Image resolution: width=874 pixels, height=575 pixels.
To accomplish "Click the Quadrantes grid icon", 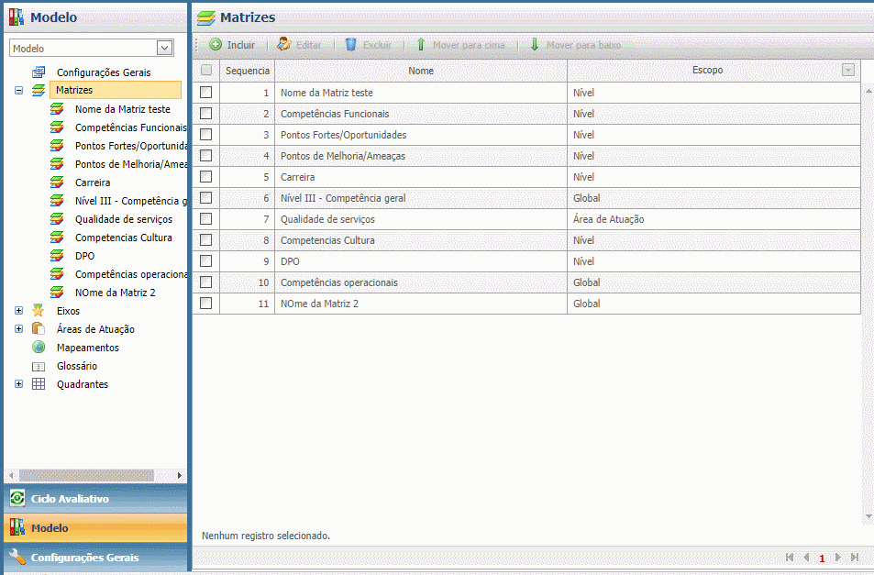I will [x=39, y=384].
